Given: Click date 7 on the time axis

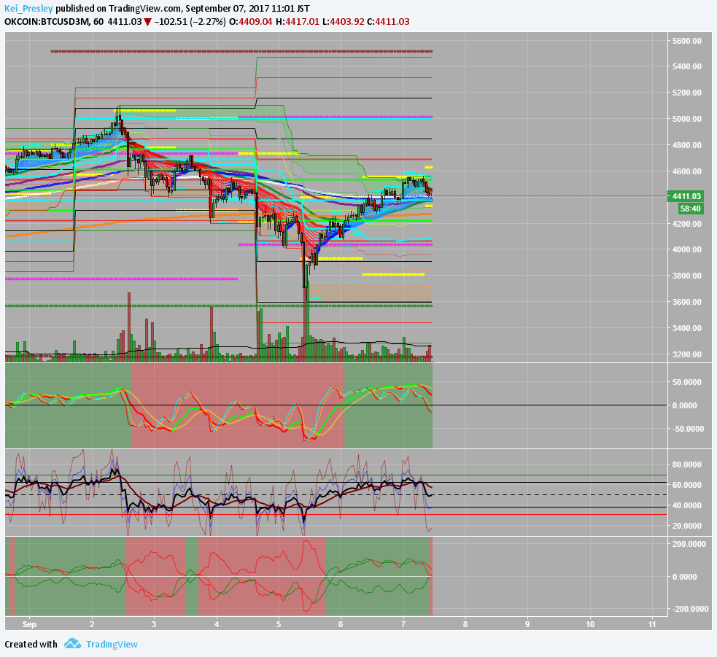Looking at the screenshot, I should click(403, 624).
